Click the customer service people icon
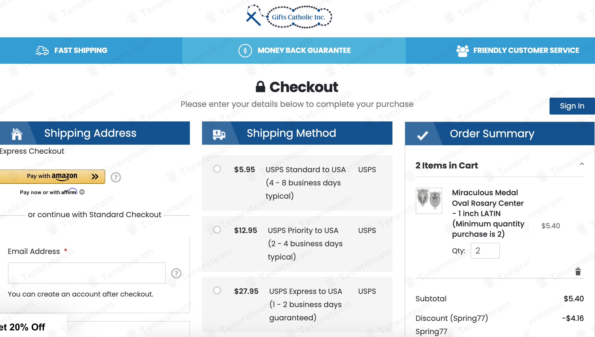This screenshot has height=337, width=595. tap(463, 51)
